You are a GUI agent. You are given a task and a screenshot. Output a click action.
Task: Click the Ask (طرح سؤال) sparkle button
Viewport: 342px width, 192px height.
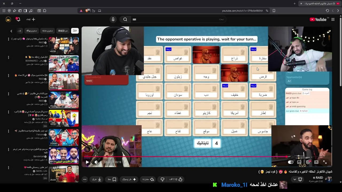pyautogui.click(x=129, y=179)
